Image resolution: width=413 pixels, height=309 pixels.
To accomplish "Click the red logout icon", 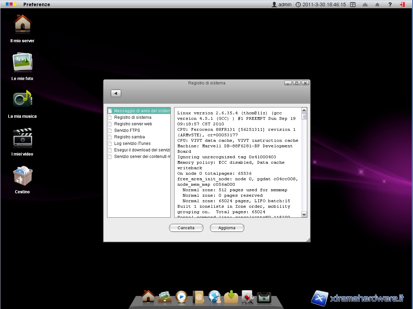I will 402,4.
